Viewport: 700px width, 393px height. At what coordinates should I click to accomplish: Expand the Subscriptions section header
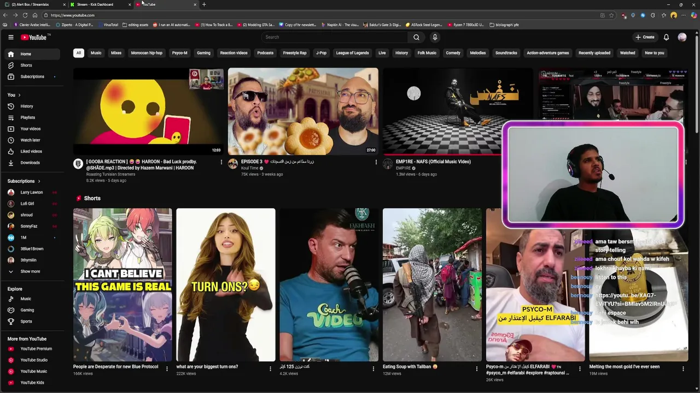(x=24, y=181)
